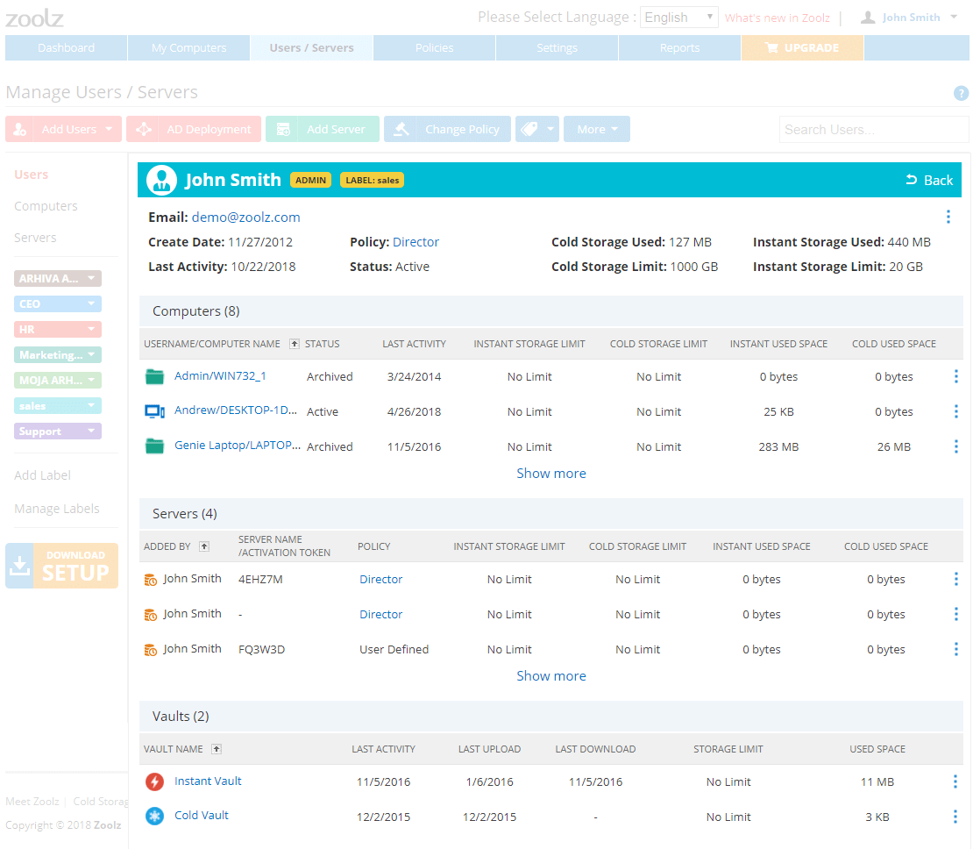The image size is (973, 849).
Task: Go Back from John Smith profile
Action: (929, 180)
